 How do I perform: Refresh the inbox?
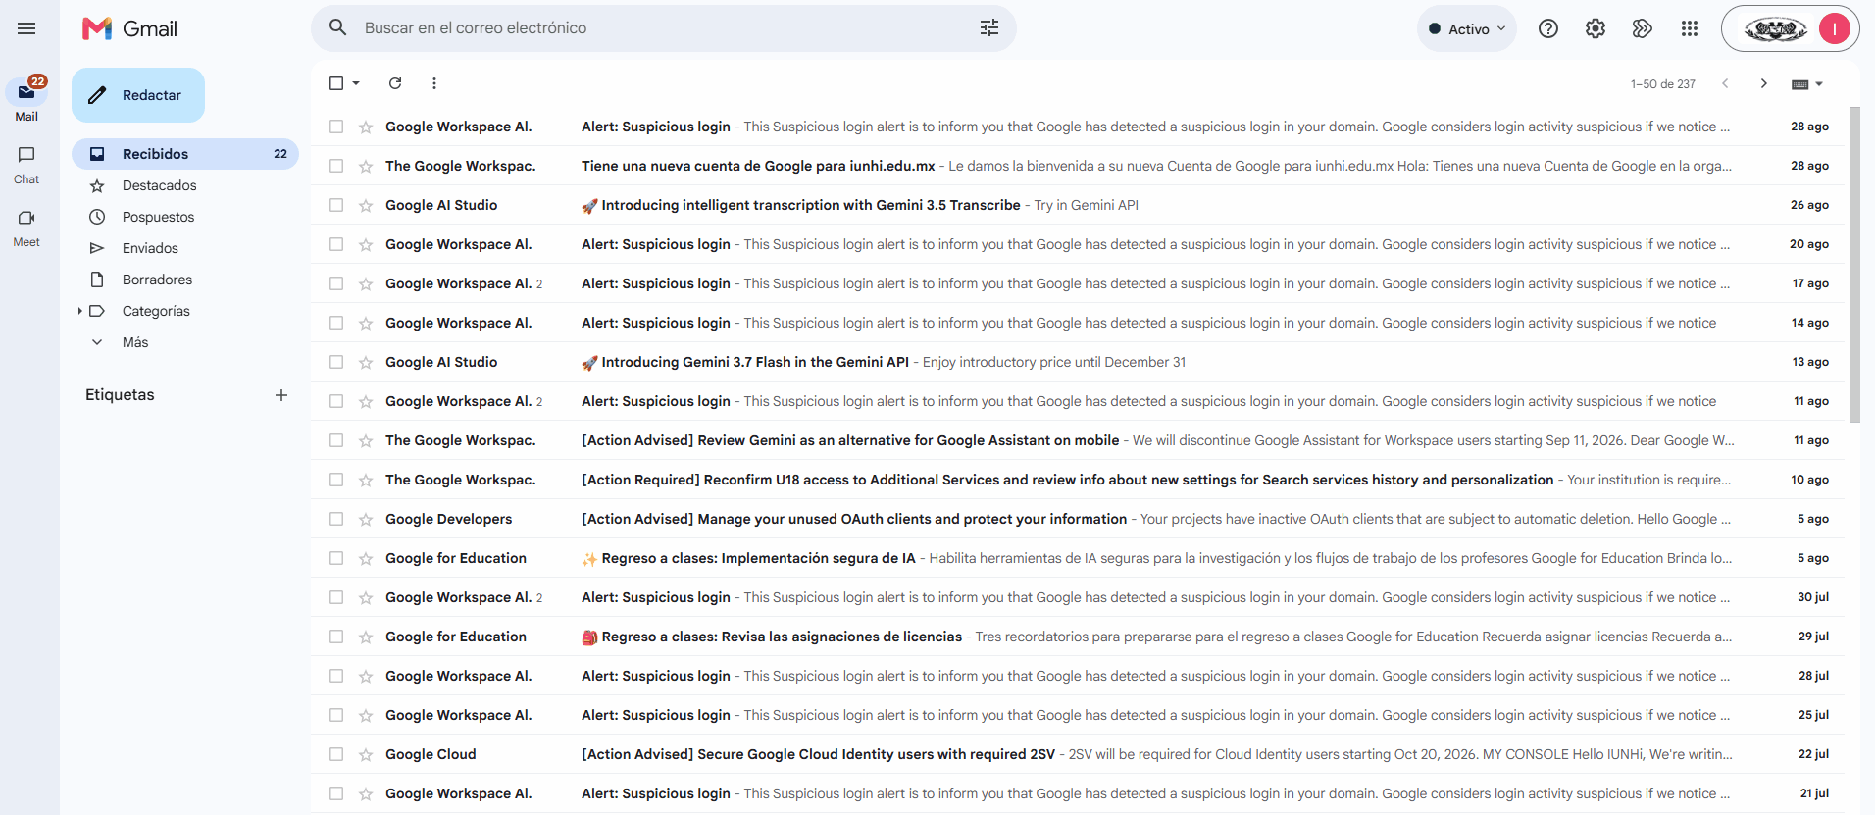[x=395, y=83]
